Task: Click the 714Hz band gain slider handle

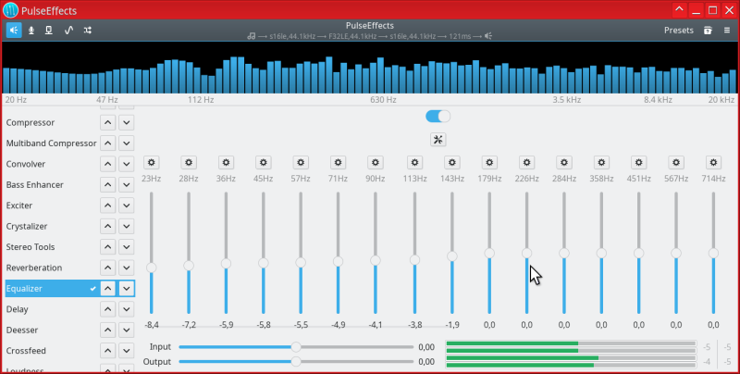Action: tap(713, 253)
